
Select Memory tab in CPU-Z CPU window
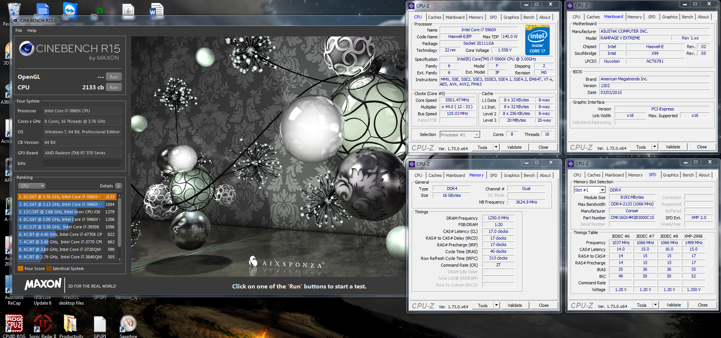click(x=476, y=17)
